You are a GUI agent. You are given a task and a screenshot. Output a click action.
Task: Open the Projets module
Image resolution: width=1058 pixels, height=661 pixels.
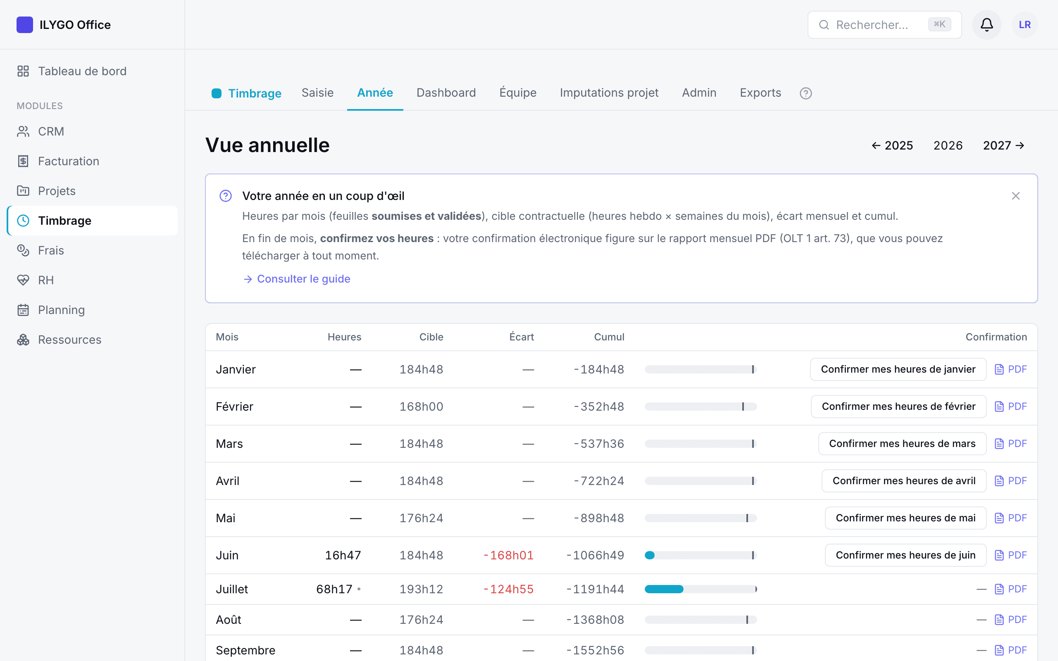(92, 191)
